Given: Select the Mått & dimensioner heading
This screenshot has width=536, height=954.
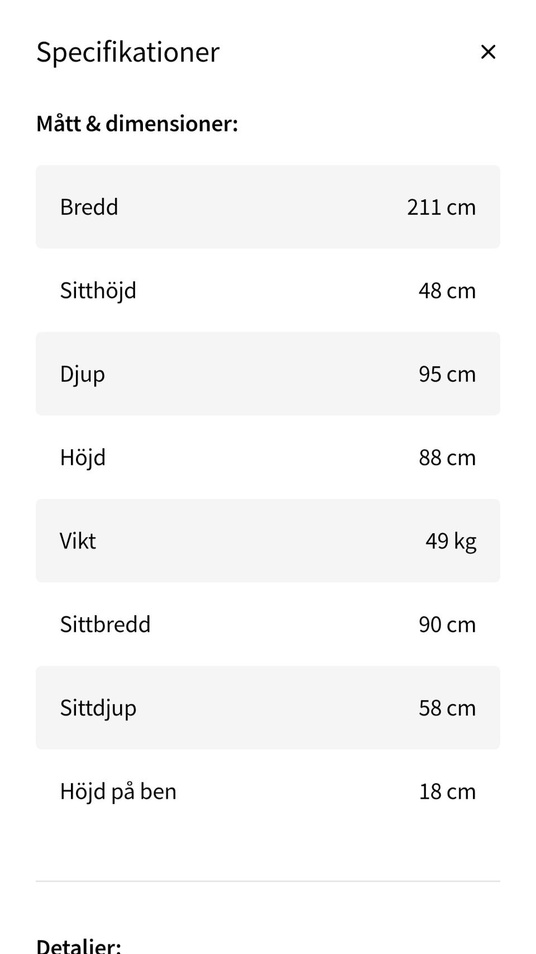Looking at the screenshot, I should coord(137,124).
